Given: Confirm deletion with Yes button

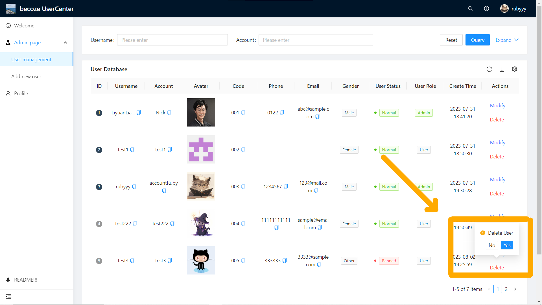Looking at the screenshot, I should (507, 245).
